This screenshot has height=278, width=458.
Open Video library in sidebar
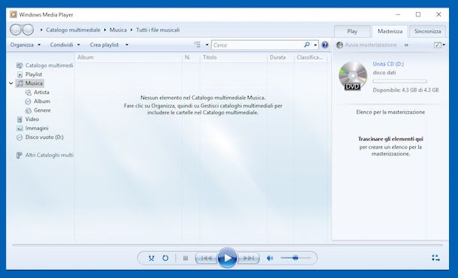(x=28, y=119)
